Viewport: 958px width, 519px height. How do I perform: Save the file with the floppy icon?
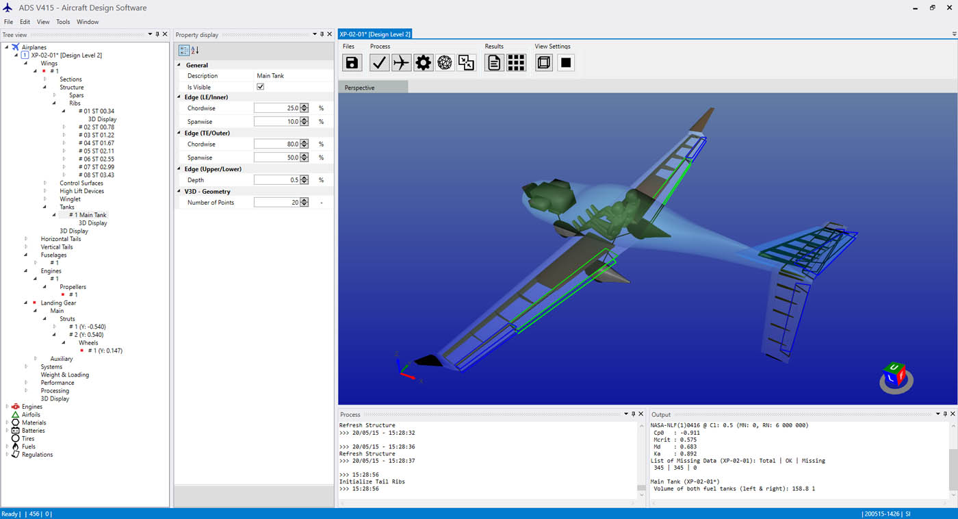(x=352, y=63)
